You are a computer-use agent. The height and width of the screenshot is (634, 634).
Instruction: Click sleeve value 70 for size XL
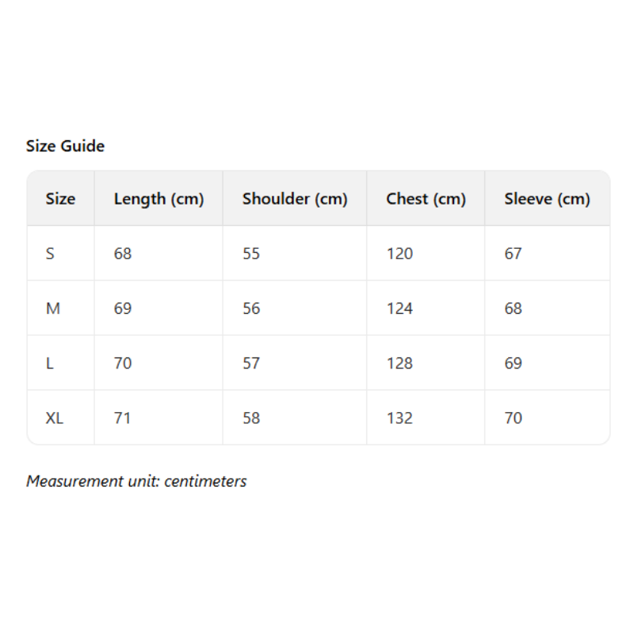514,418
